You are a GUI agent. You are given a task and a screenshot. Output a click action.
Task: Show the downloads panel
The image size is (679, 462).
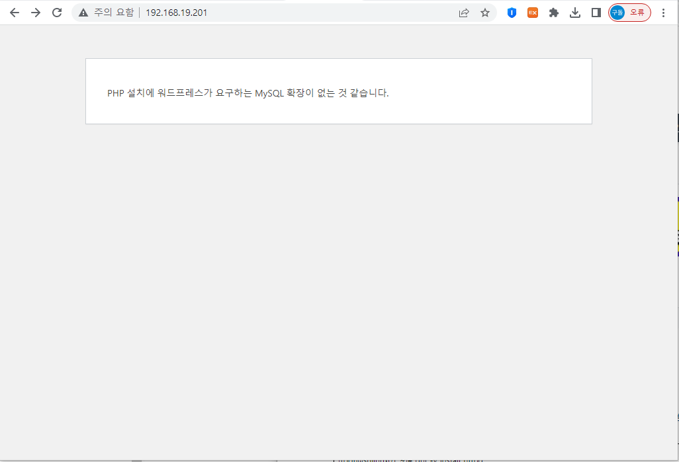coord(575,13)
